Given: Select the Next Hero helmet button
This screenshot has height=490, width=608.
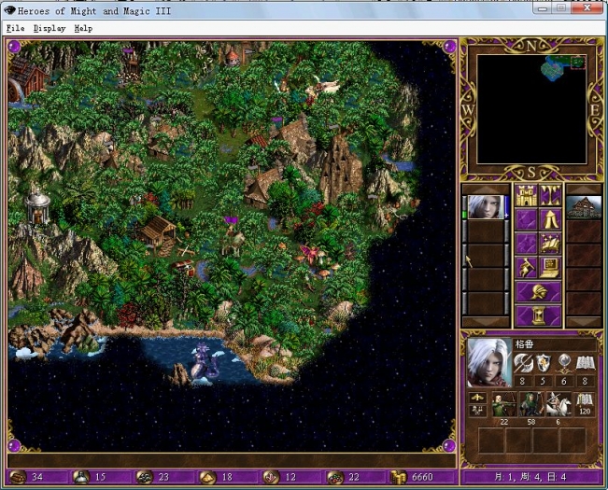Looking at the screenshot, I should coord(539,292).
